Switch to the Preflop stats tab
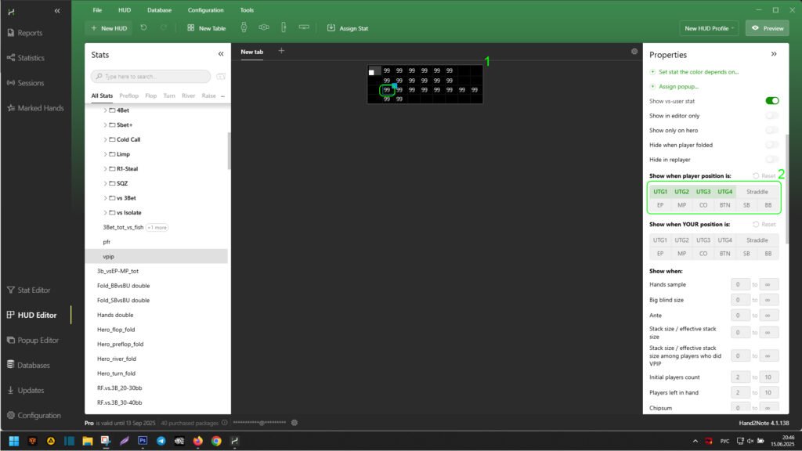Viewport: 802px width, 451px height. point(129,96)
